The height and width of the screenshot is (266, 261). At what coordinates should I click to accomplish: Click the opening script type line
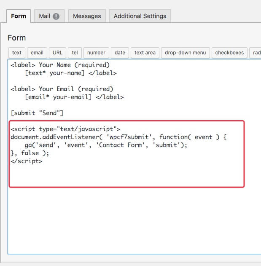pyautogui.click(x=66, y=129)
